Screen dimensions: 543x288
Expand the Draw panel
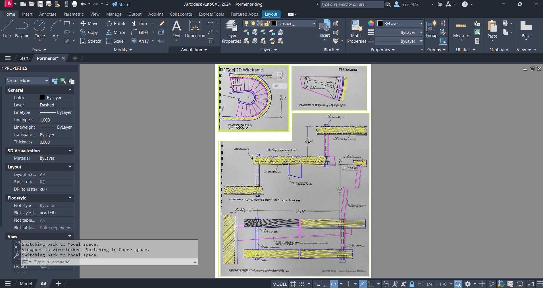[39, 50]
